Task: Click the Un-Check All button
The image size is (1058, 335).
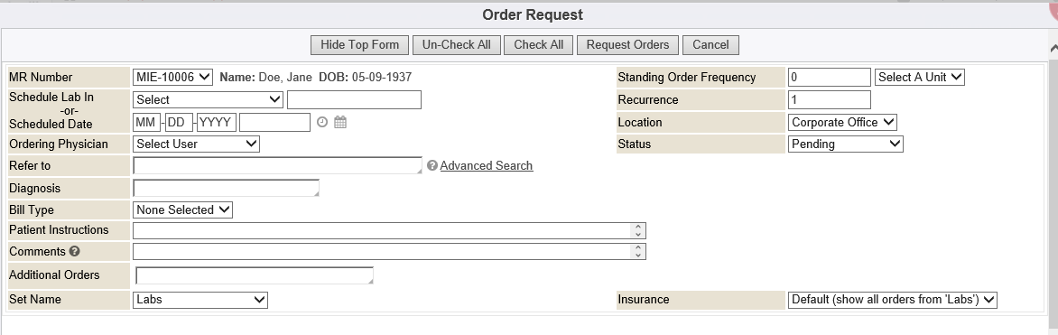Action: [x=457, y=45]
